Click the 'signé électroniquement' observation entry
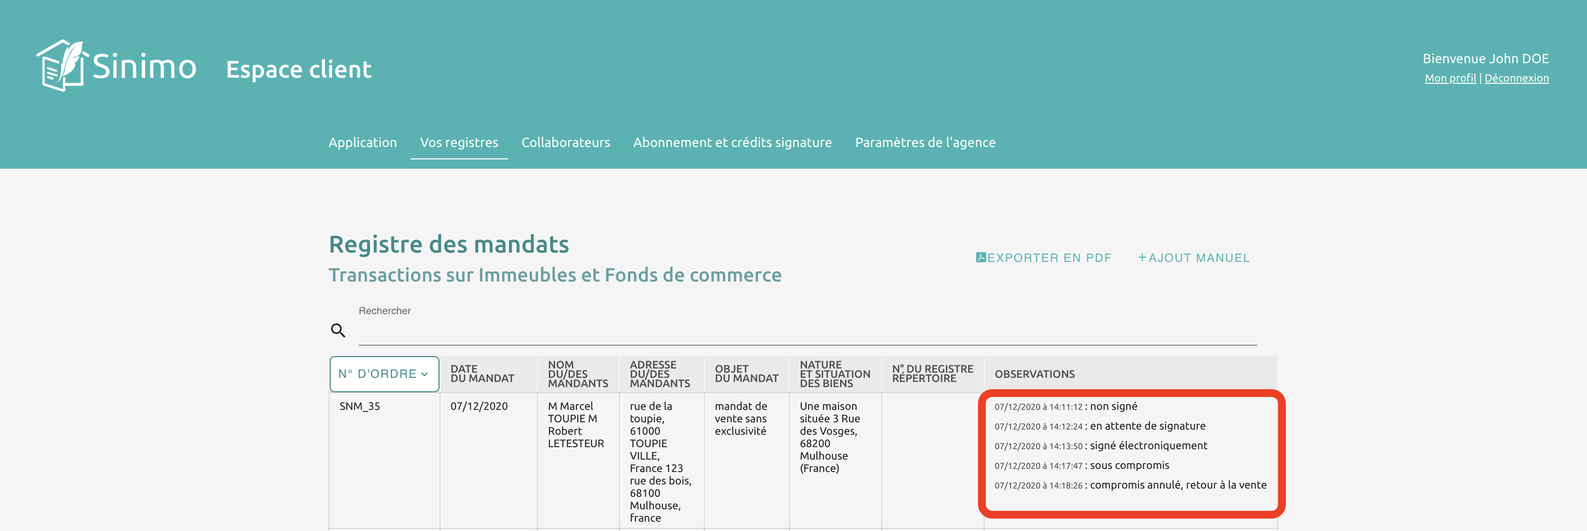 click(x=1101, y=446)
